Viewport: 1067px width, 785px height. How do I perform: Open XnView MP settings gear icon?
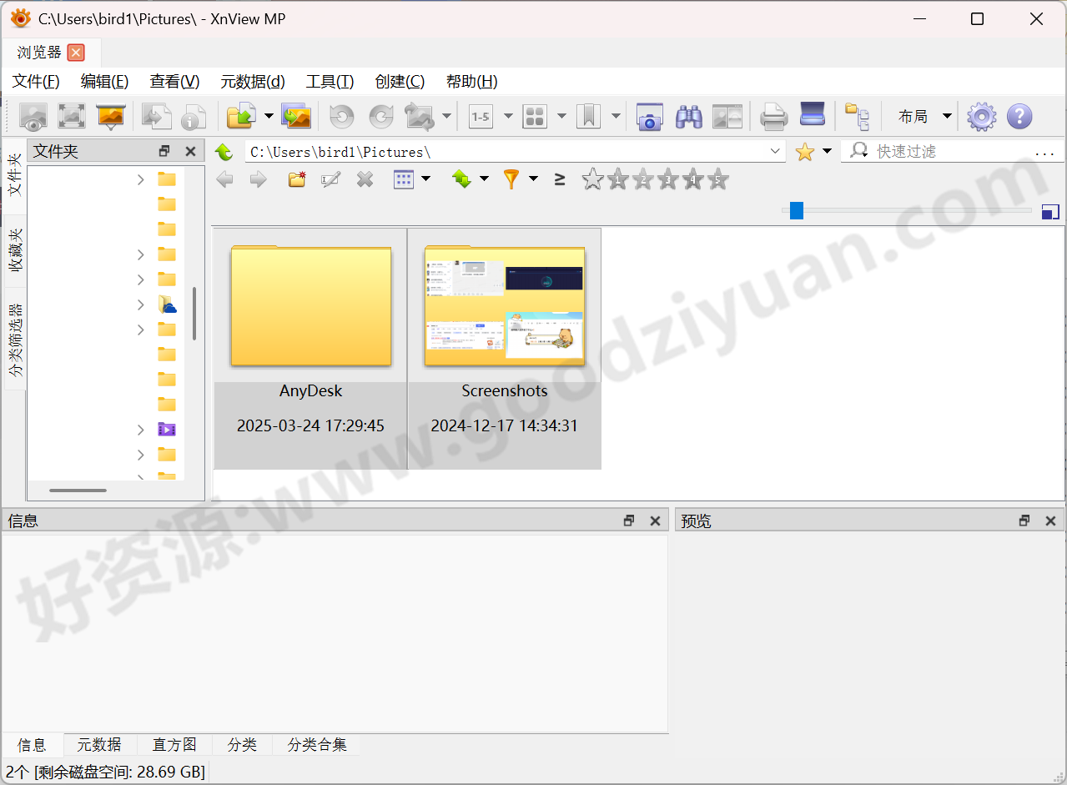tap(982, 117)
